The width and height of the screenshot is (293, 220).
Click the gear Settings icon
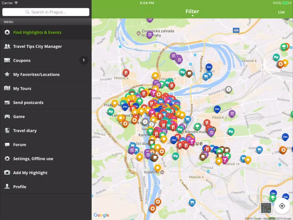click(x=7, y=159)
